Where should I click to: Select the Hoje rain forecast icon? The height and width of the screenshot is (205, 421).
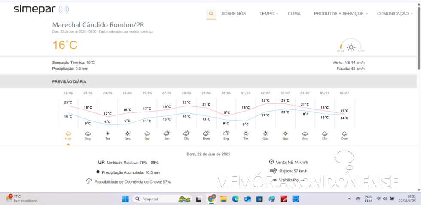[68, 133]
